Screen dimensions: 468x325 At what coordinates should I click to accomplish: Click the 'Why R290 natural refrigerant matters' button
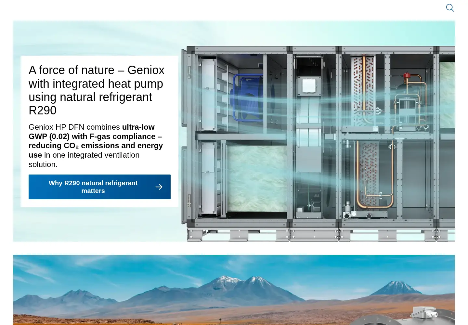99,187
